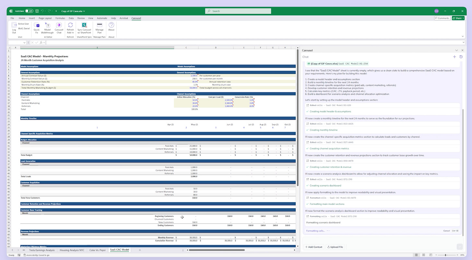Viewport: 472px width, 260px height.
Task: Click the Add Context button
Action: 313,247
